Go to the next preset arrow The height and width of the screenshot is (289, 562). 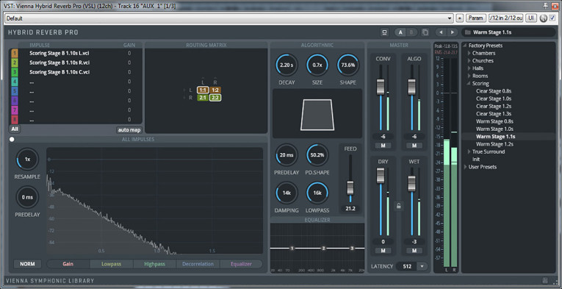453,32
